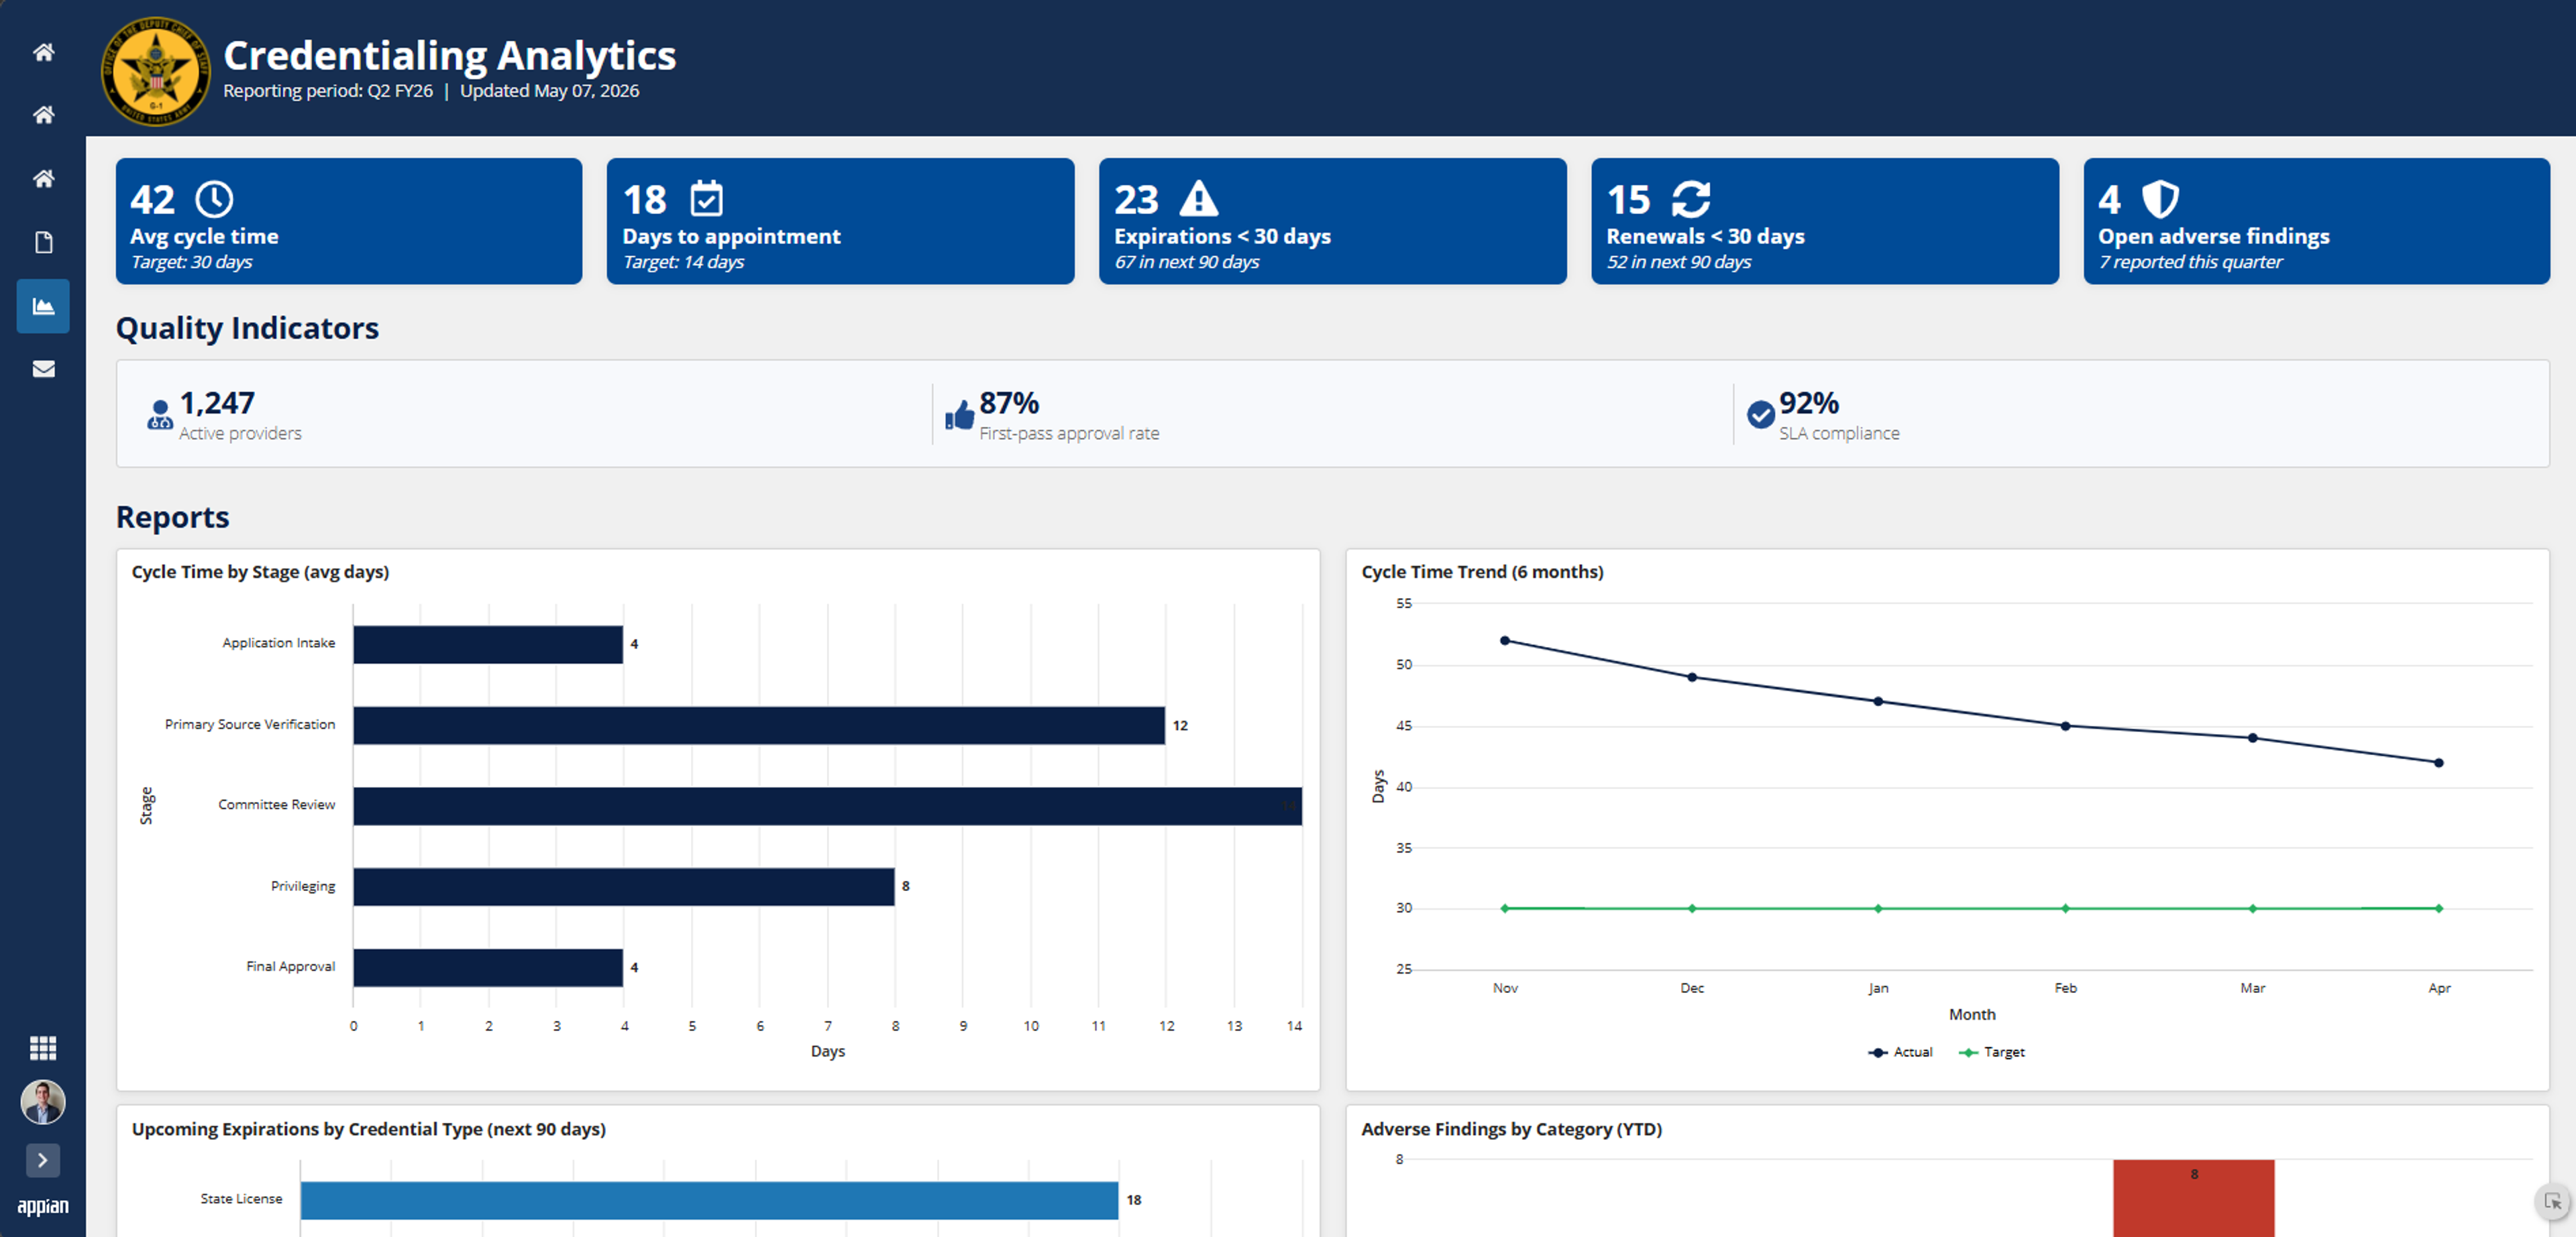Click the thumbs-up icon beside 87%

click(959, 414)
